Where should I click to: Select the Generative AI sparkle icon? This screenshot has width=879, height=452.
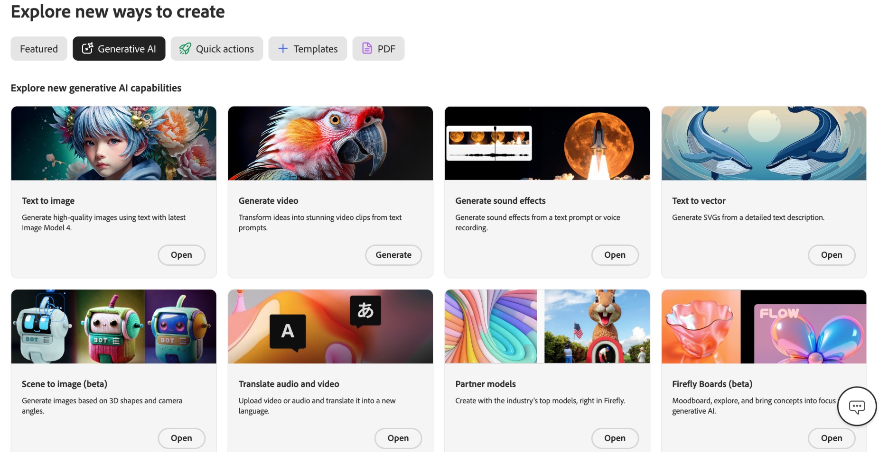87,48
